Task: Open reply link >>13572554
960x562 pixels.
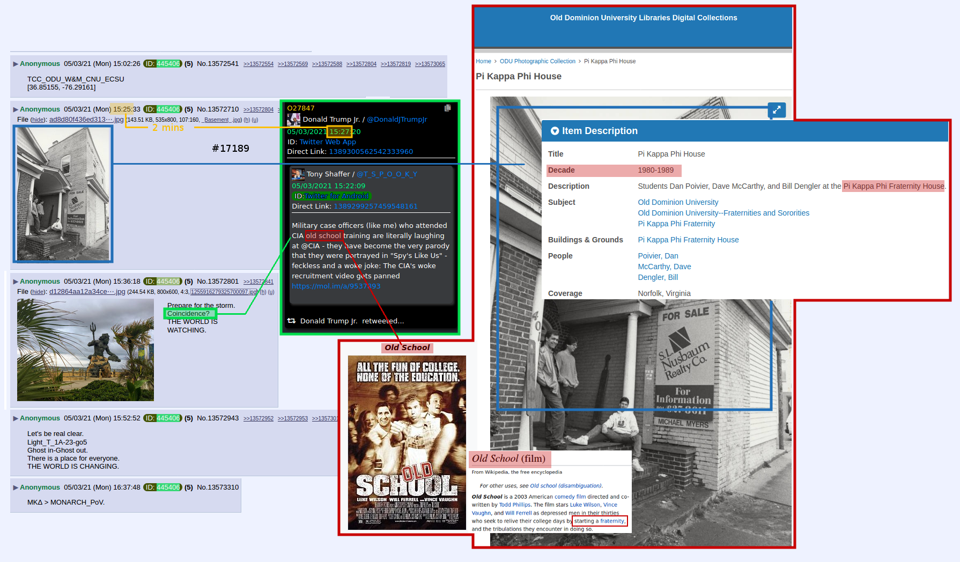Action: (259, 64)
